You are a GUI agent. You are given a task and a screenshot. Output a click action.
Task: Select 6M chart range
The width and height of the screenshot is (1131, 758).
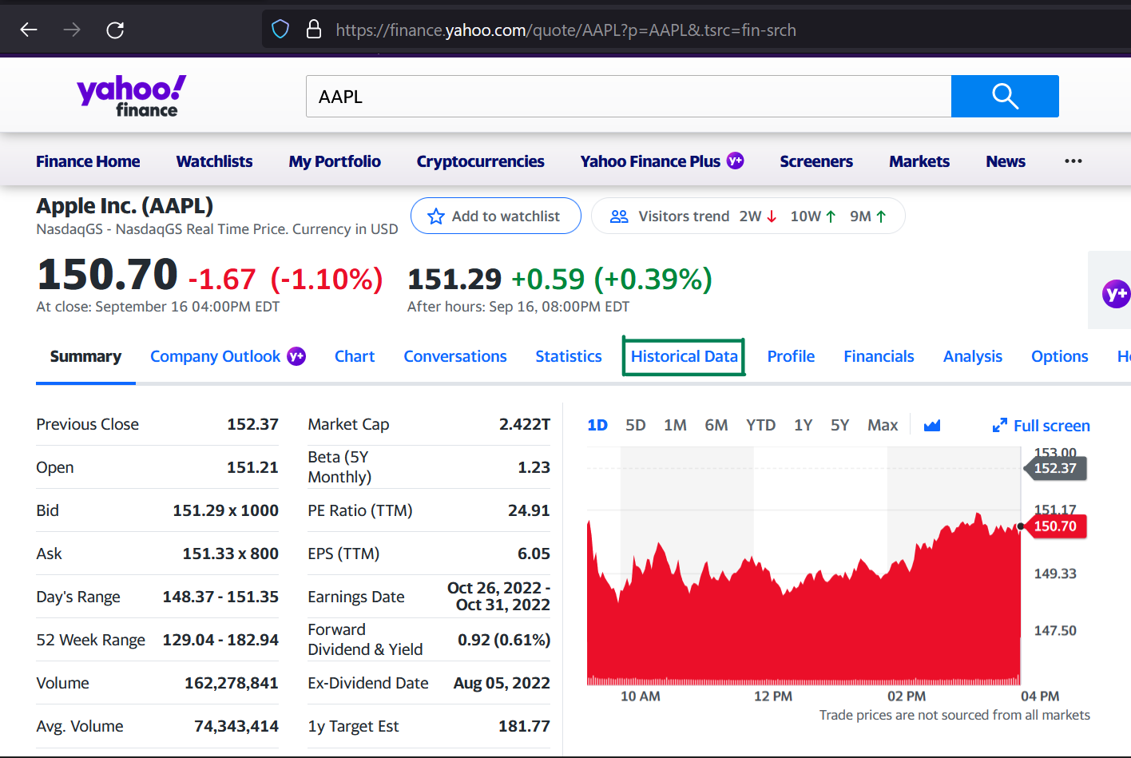[716, 425]
